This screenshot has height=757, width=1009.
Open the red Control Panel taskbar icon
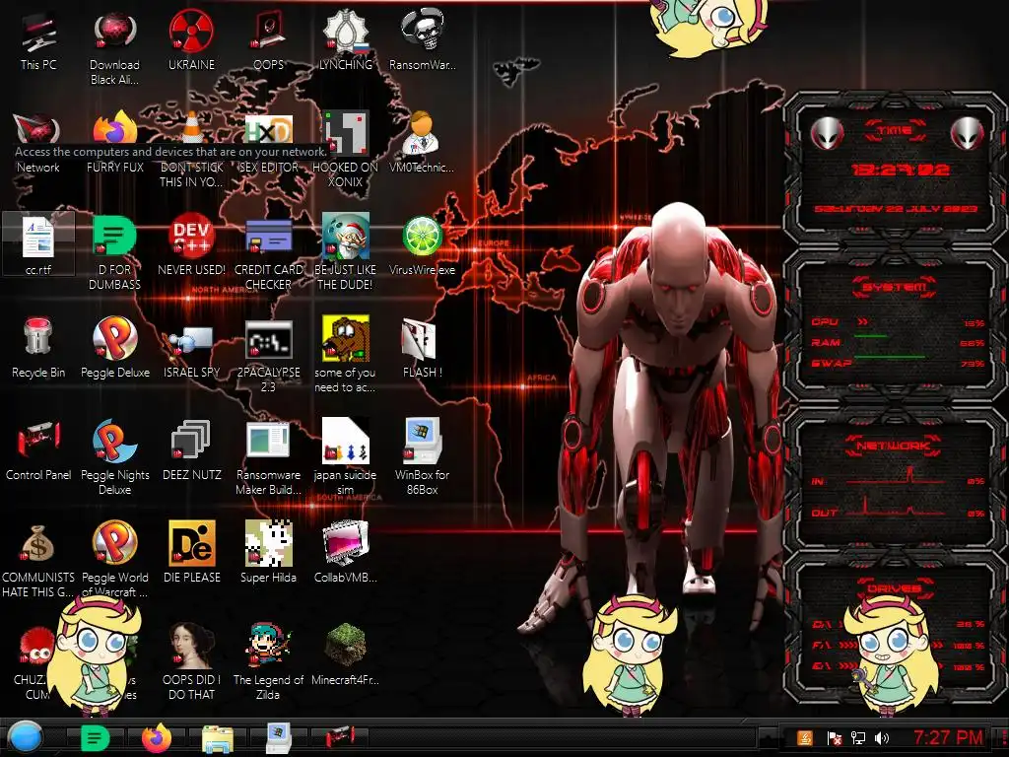(x=340, y=737)
